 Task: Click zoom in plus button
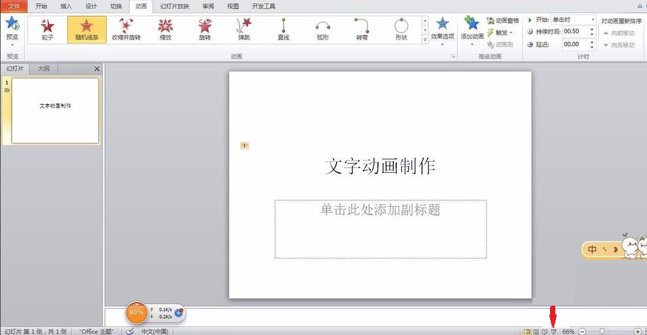[638, 331]
